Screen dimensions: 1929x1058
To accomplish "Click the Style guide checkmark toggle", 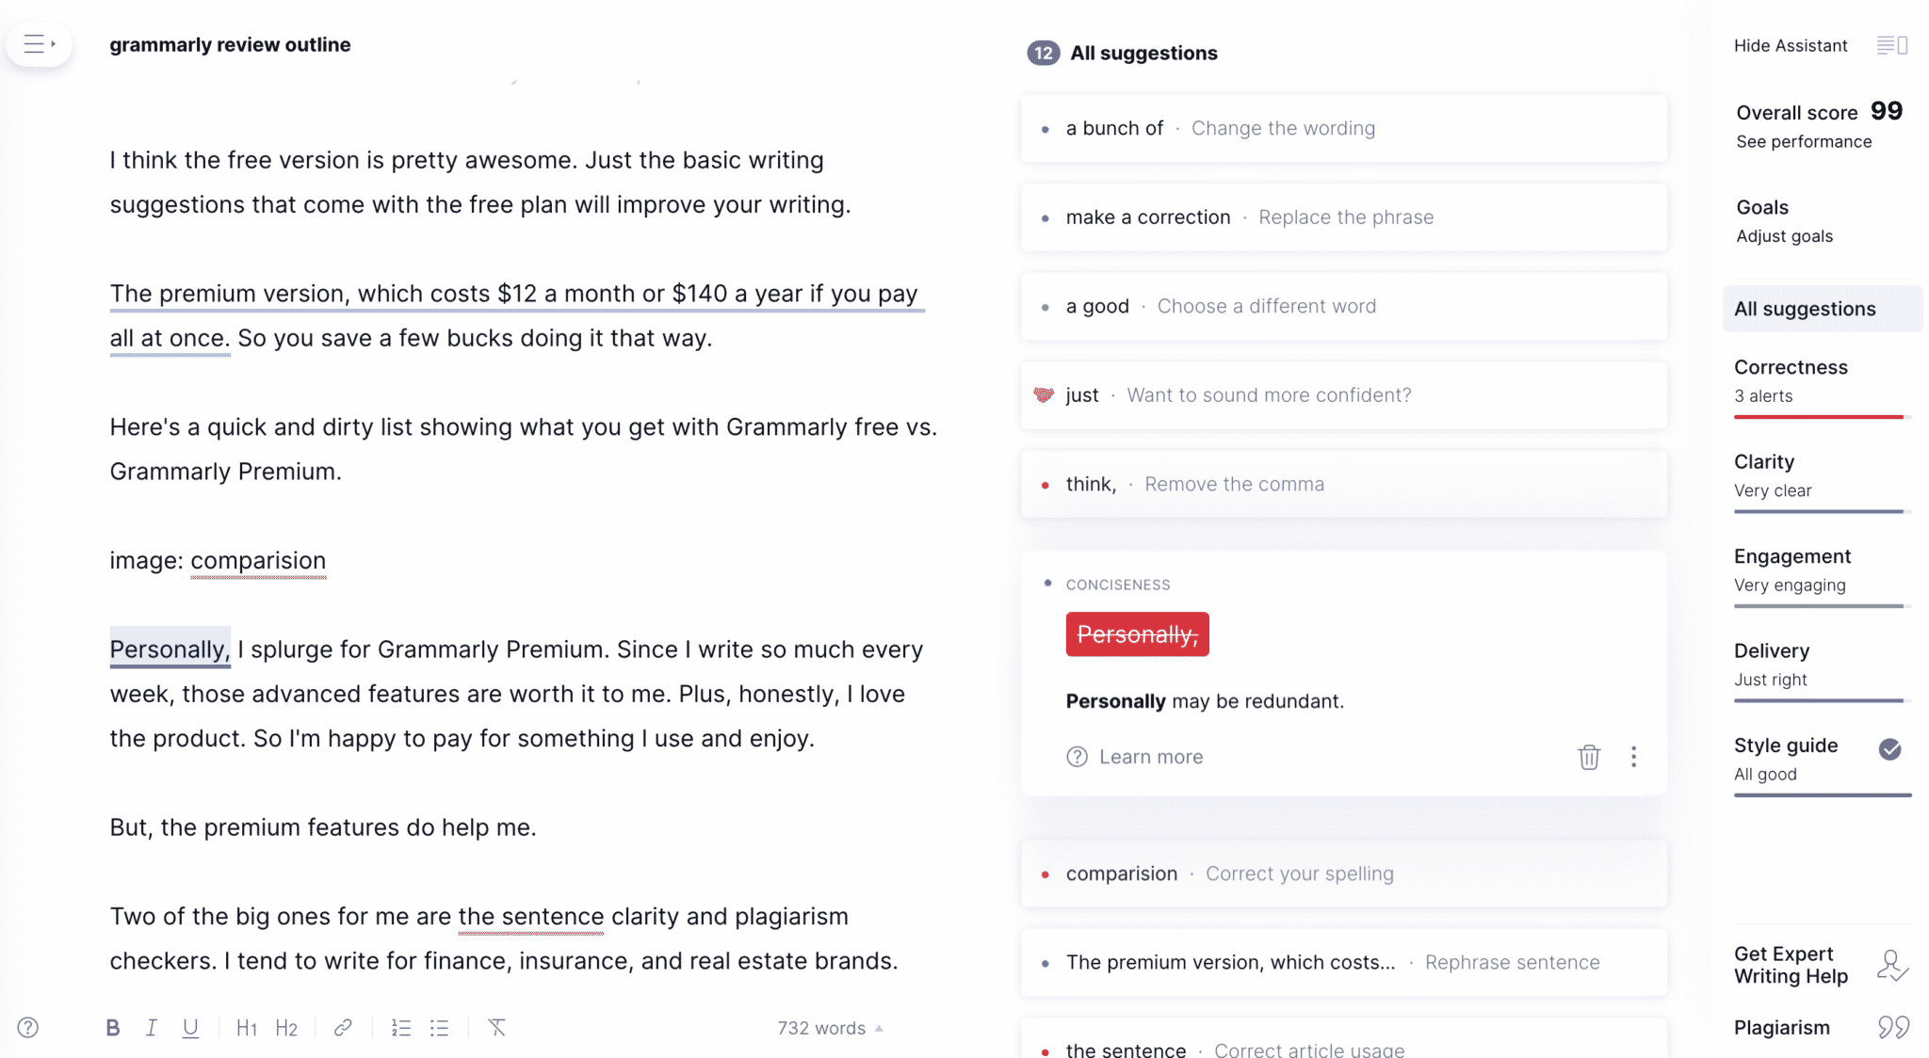I will (x=1891, y=748).
